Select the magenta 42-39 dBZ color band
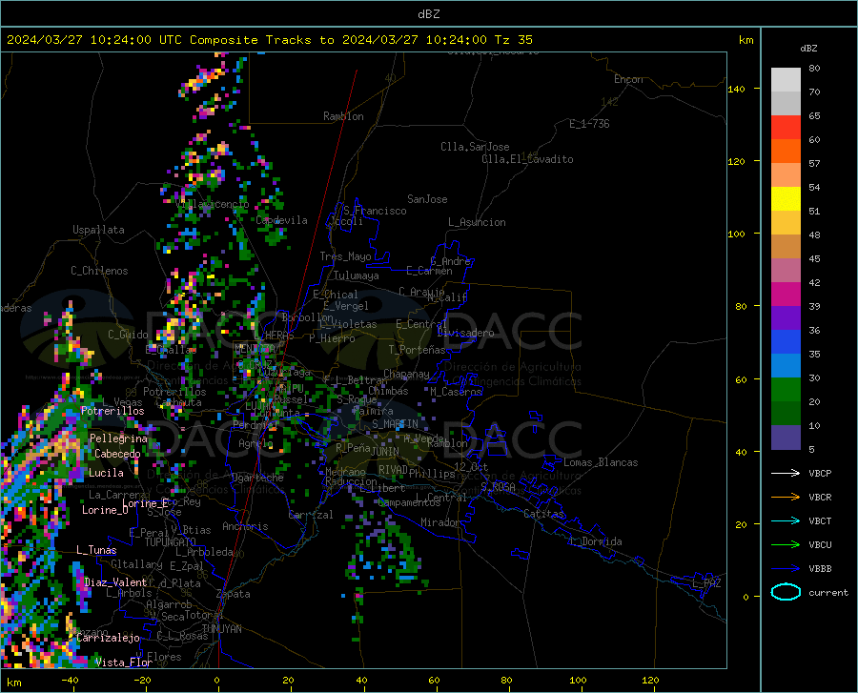The height and width of the screenshot is (693, 858). (786, 295)
